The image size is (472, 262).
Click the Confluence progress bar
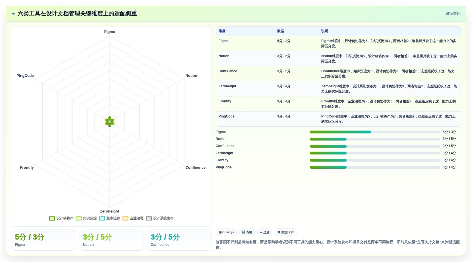375,146
